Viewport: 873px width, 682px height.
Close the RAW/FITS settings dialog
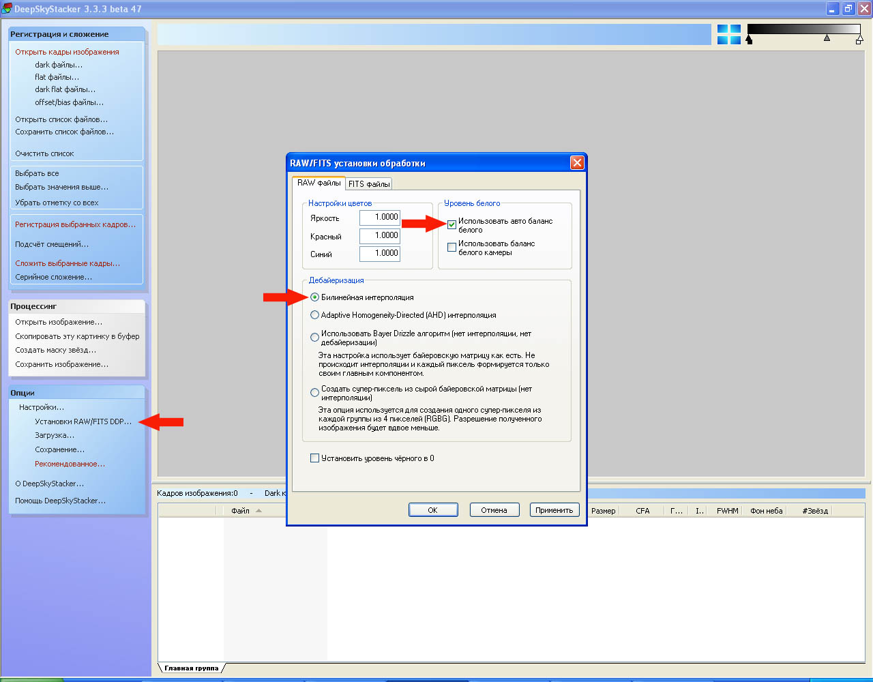pos(577,163)
